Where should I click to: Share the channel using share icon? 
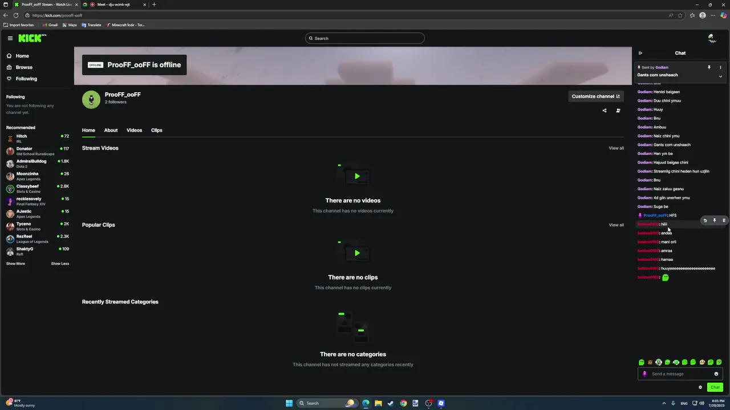(605, 110)
